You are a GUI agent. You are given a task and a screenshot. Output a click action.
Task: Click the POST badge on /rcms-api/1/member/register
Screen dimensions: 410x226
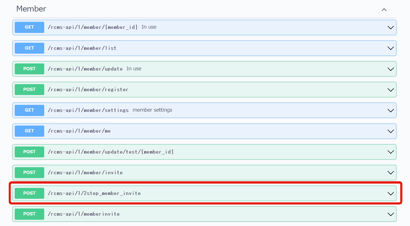pyautogui.click(x=29, y=89)
